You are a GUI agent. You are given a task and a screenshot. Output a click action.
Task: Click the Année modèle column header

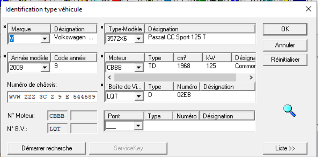coord(29,58)
